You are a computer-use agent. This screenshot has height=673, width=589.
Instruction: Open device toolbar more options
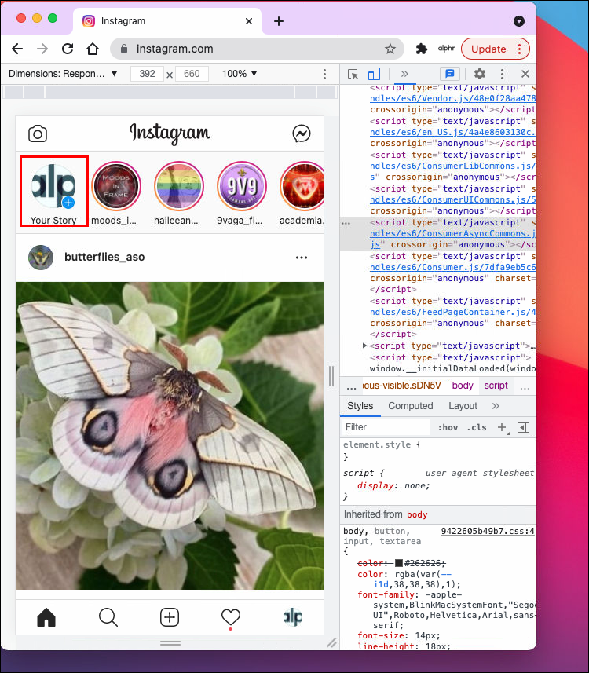(324, 75)
